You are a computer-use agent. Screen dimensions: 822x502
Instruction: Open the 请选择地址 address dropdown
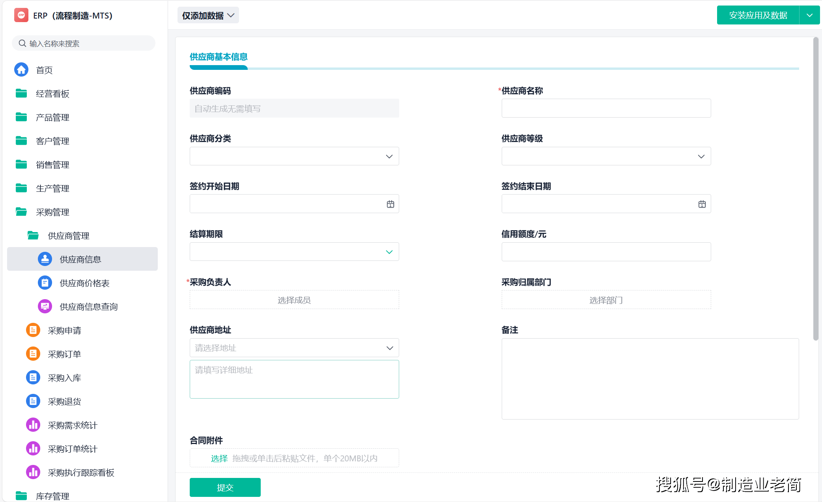294,348
